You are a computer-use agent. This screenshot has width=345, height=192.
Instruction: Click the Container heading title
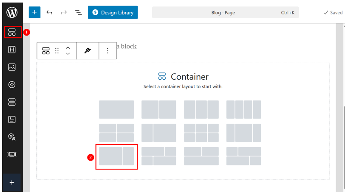pos(189,77)
